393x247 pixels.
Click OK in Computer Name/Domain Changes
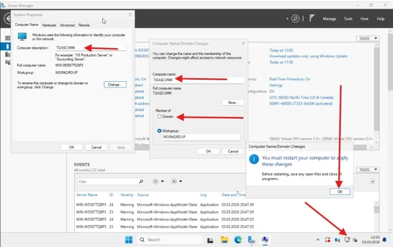[208, 151]
